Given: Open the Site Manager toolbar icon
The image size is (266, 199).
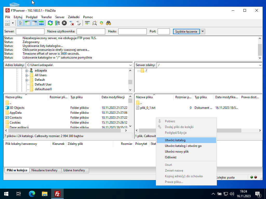Looking at the screenshot, I should pos(8,23).
